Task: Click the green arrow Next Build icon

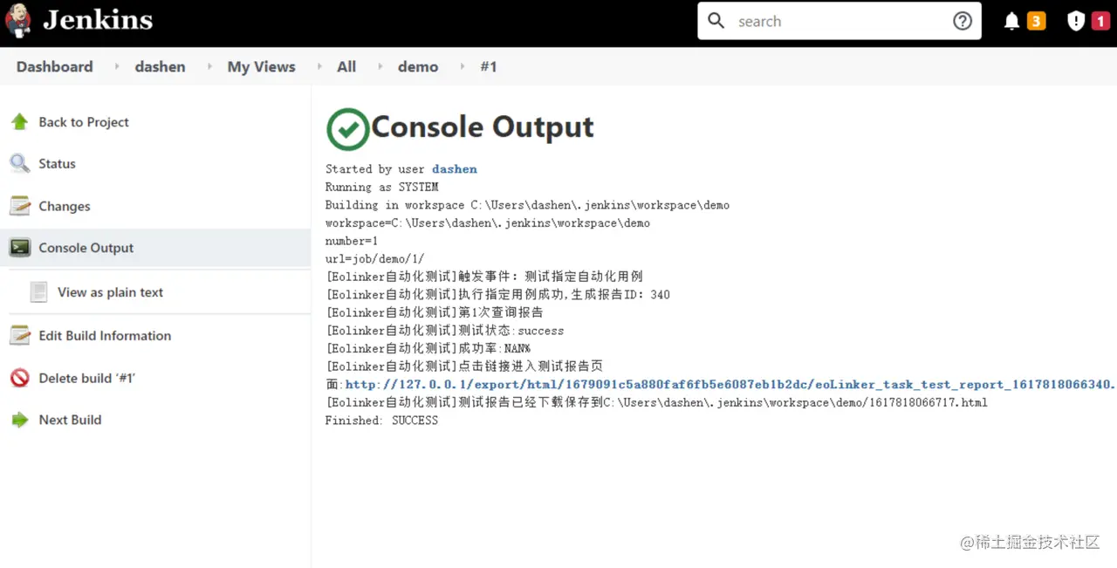Action: coord(19,420)
